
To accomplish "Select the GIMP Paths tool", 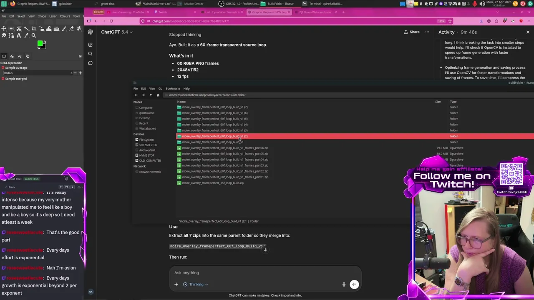I will point(11,35).
